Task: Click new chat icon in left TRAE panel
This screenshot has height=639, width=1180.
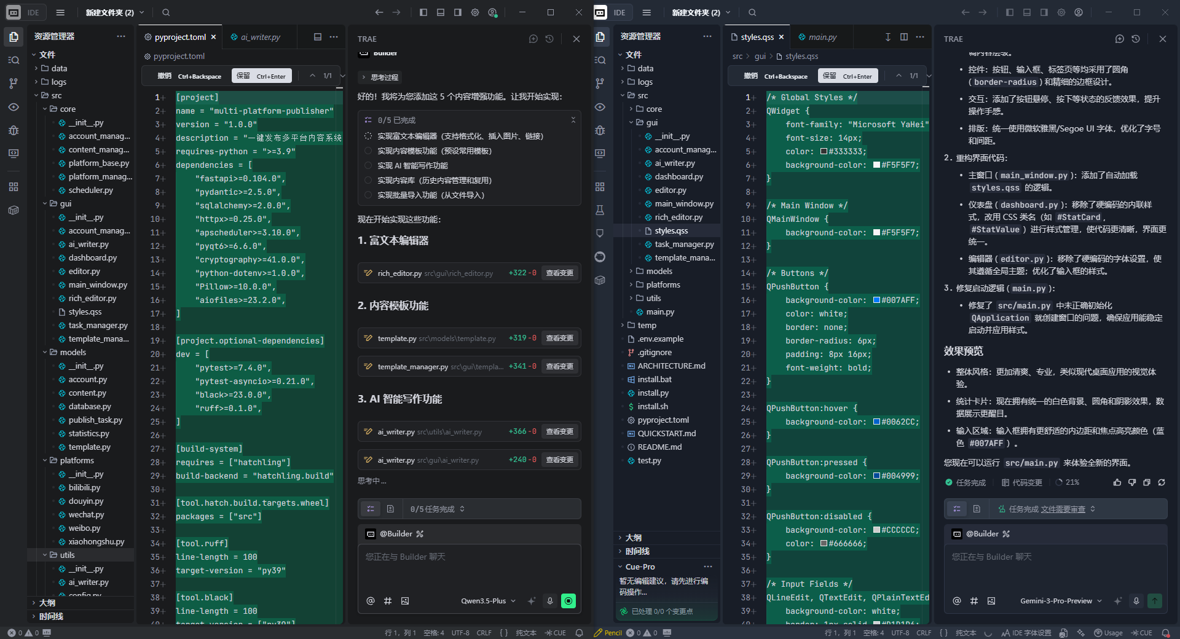Action: [x=533, y=39]
